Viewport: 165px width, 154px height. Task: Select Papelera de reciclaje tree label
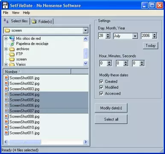point(32,44)
